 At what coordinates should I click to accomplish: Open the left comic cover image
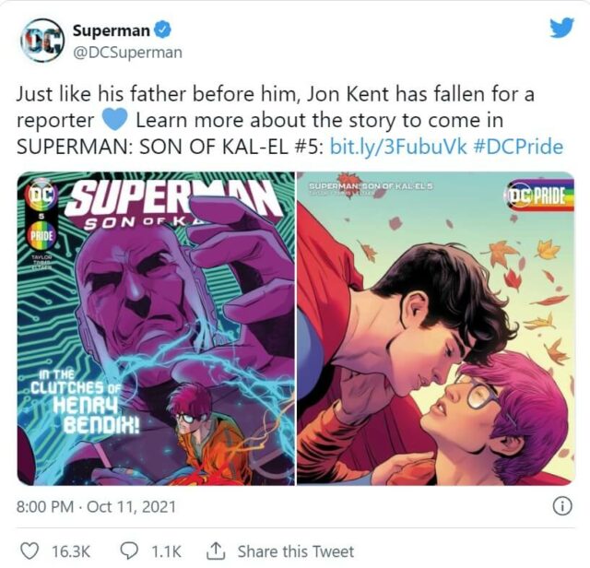(156, 328)
